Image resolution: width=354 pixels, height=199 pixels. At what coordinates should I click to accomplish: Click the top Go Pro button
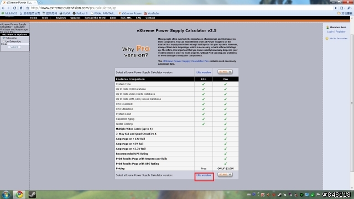click(x=225, y=72)
